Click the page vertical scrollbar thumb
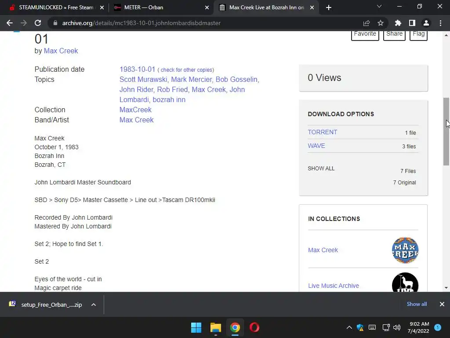Image resolution: width=450 pixels, height=338 pixels. coord(446,131)
